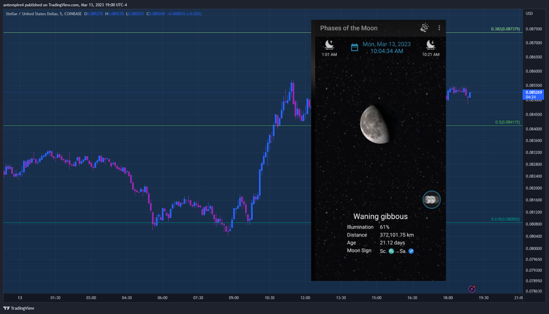Click the 1:01 AM moonrise time text
Screen dimensions: 549x314
pyautogui.click(x=329, y=54)
